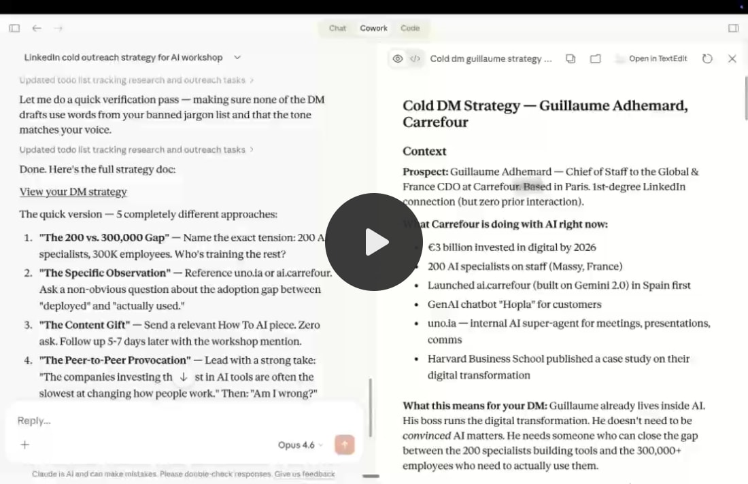Screen dimensions: 748x484
Task: Click the Cold DM Strategy heading
Action: [545, 114]
